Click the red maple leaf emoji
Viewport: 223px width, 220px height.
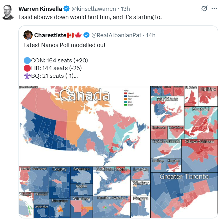coord(78,35)
